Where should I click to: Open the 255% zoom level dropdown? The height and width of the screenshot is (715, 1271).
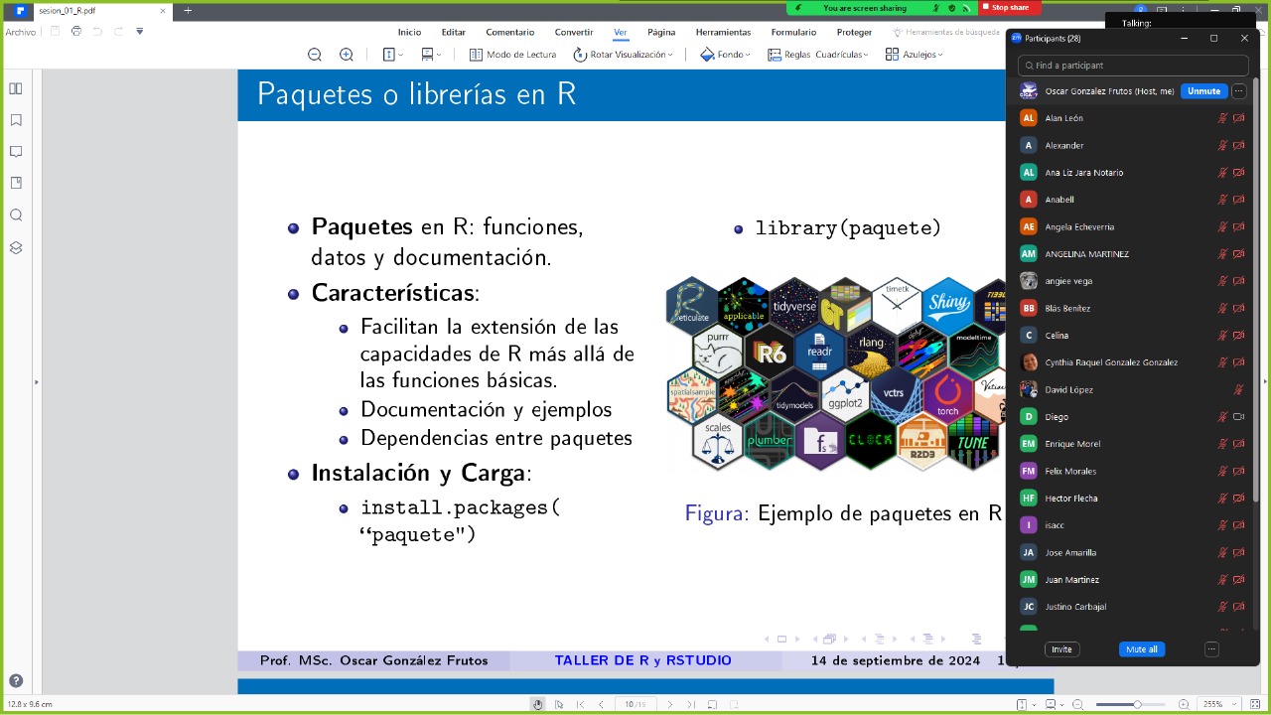pos(1217,704)
